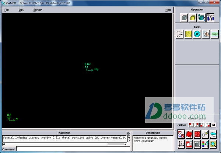
Task: Select the Zones operation teal cube icon
Action: [x=201, y=18]
